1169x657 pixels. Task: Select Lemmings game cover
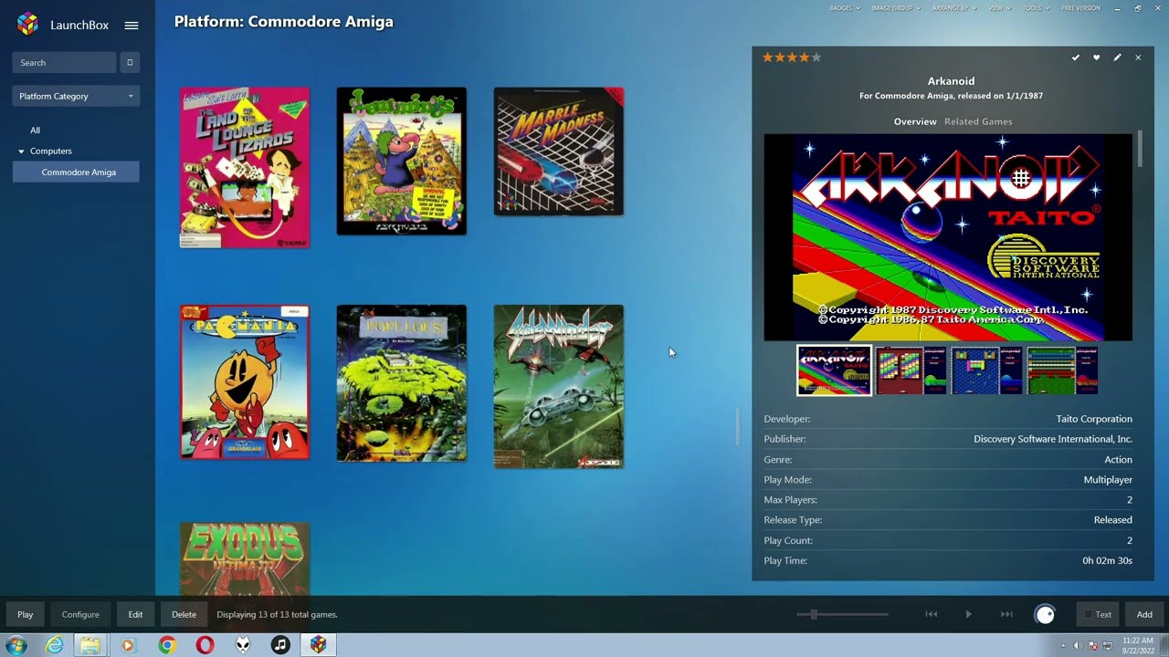click(401, 161)
